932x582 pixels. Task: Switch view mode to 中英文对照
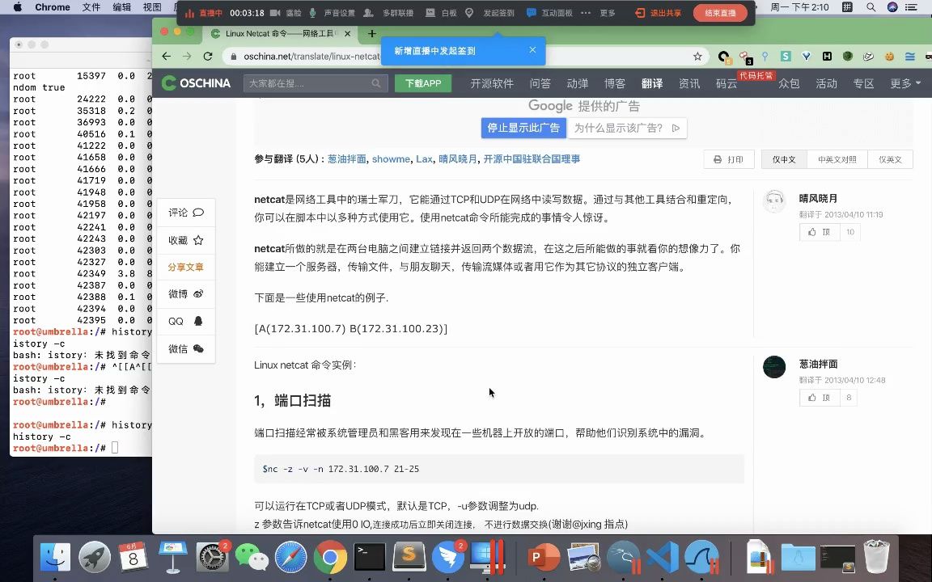(x=837, y=159)
